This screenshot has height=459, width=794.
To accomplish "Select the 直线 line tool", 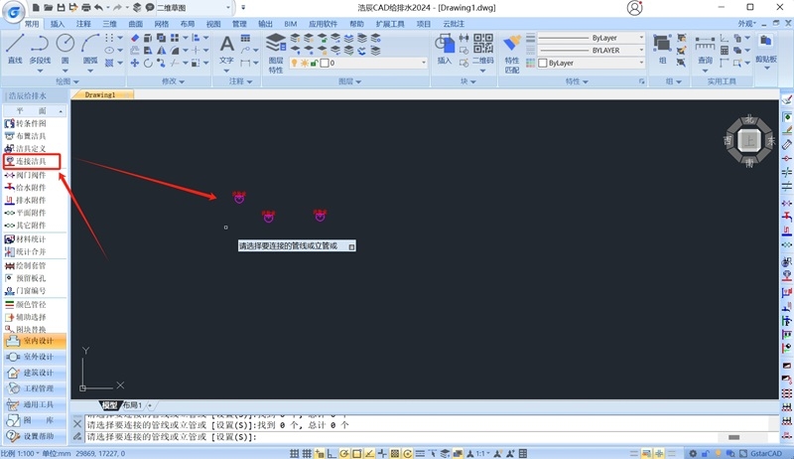I will click(x=15, y=49).
